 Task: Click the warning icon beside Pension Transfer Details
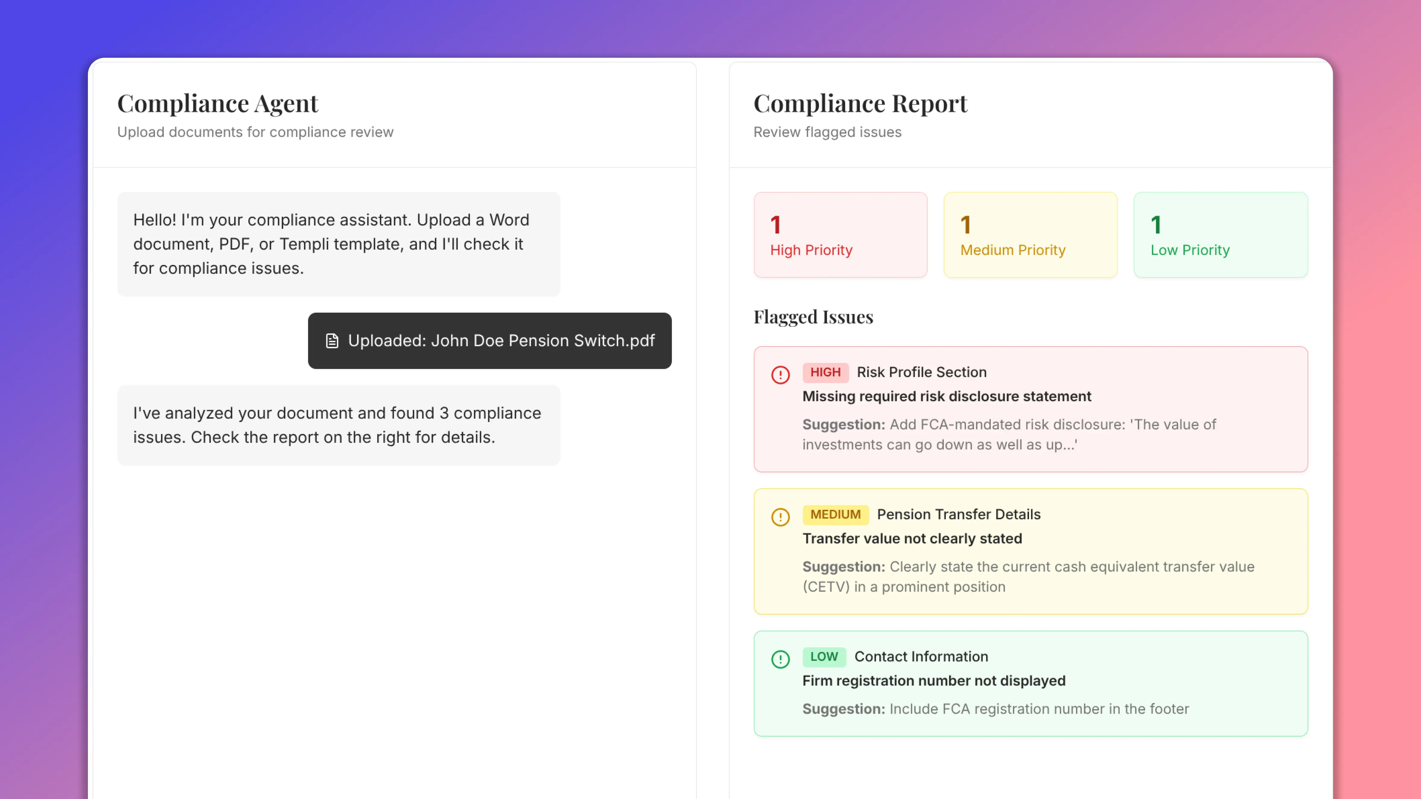(x=780, y=517)
